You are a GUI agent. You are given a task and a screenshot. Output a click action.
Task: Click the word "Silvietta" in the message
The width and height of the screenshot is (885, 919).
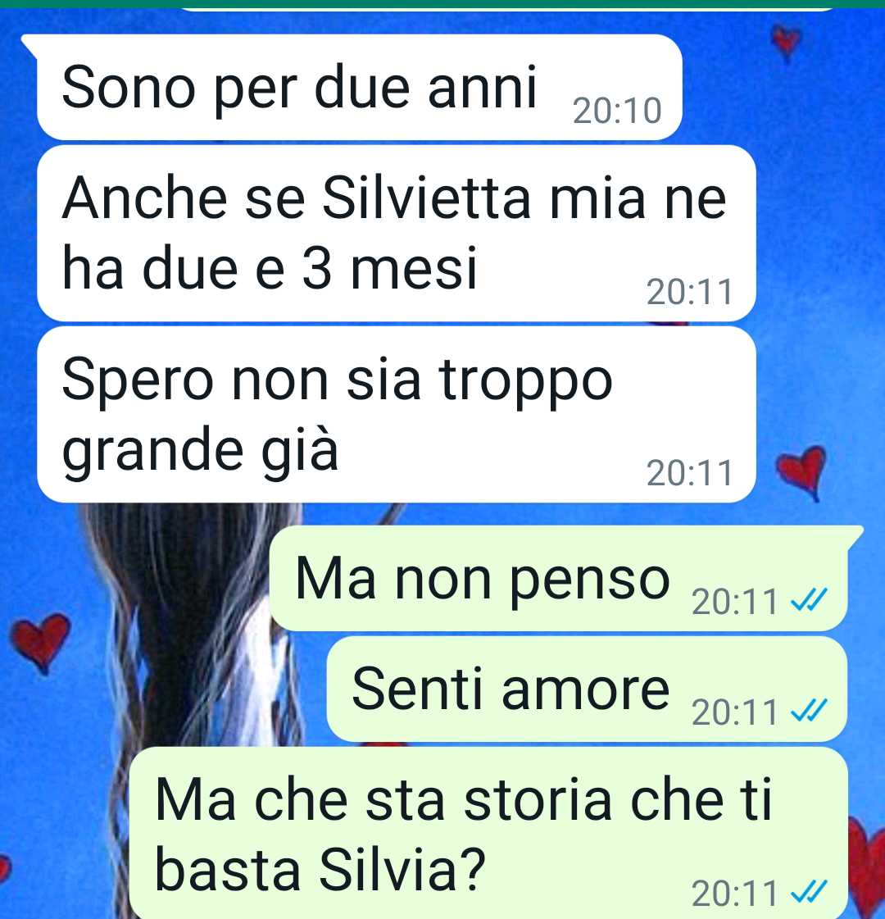click(426, 198)
